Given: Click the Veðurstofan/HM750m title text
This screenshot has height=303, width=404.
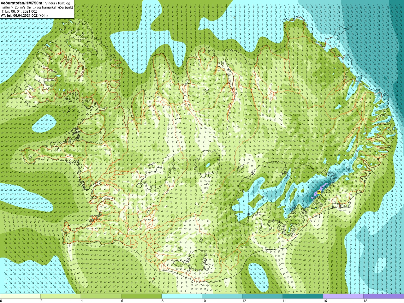Looking at the screenshot, I should pos(21,3).
